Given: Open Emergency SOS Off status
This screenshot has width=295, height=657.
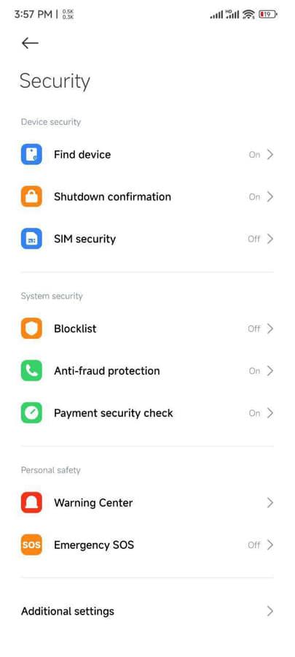Looking at the screenshot, I should click(253, 545).
